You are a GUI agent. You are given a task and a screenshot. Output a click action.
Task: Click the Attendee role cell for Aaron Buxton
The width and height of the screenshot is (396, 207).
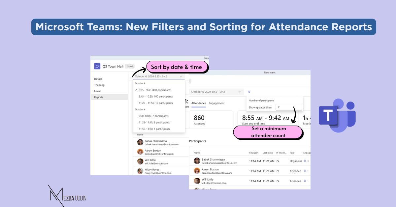click(295, 171)
